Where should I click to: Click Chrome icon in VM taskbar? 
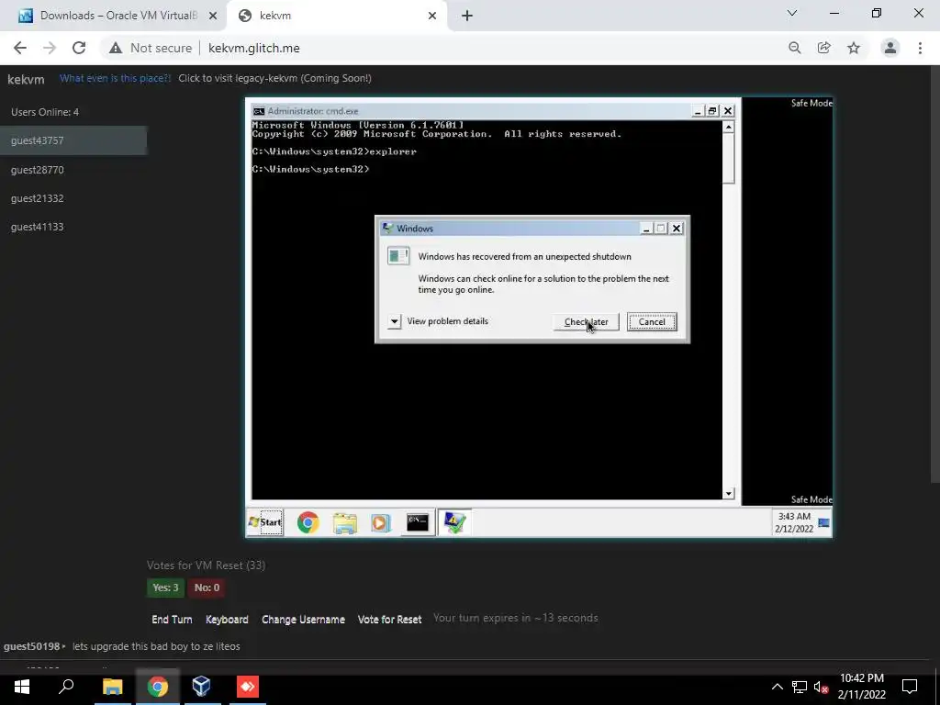click(308, 522)
